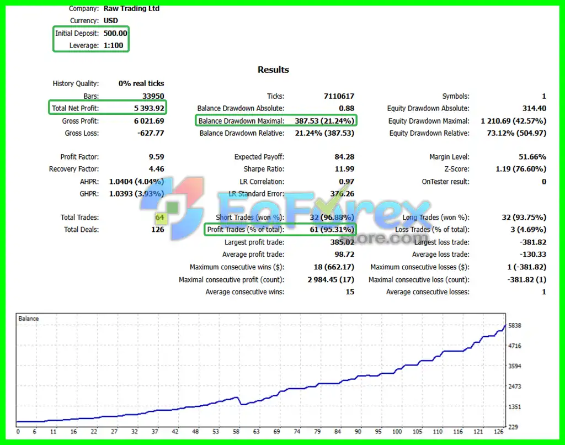The image size is (565, 445).
Task: Click the Total Trades value 64
Action: [x=159, y=218]
